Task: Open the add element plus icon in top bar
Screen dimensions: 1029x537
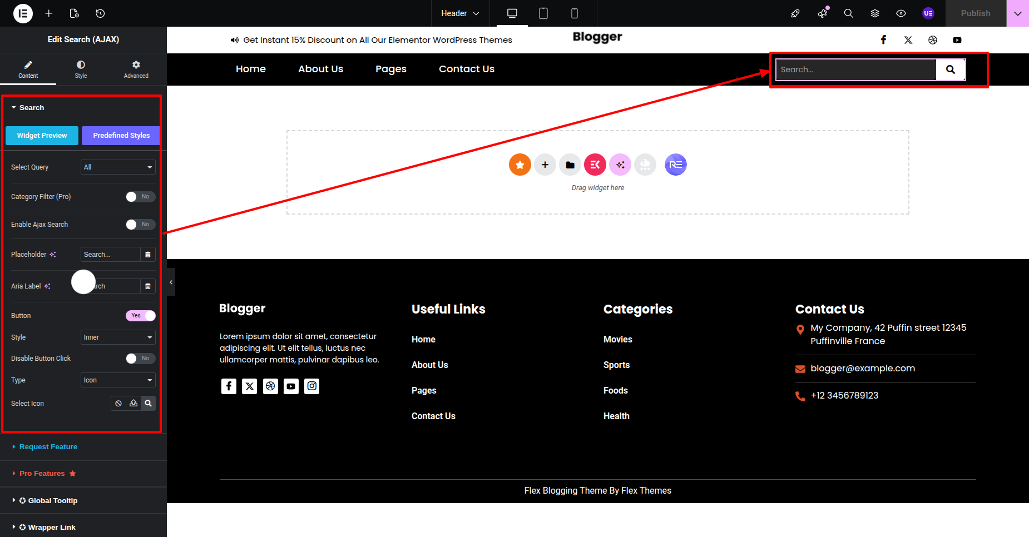Action: pyautogui.click(x=49, y=13)
